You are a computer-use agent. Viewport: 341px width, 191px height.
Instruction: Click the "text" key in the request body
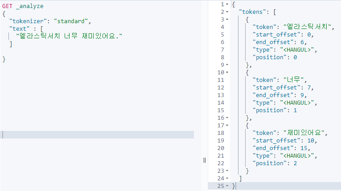click(19, 29)
